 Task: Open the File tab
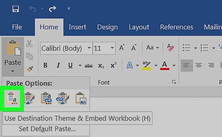click(x=17, y=27)
